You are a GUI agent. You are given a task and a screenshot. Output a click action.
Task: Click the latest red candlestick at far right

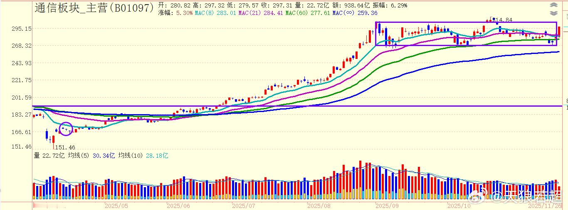click(x=559, y=32)
